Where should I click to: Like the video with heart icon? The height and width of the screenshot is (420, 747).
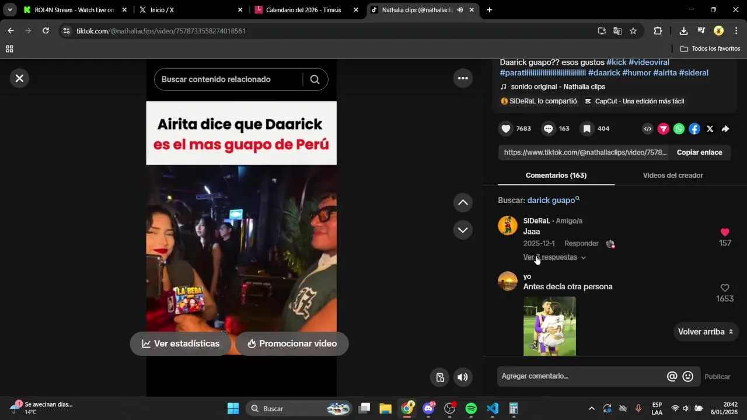click(506, 129)
